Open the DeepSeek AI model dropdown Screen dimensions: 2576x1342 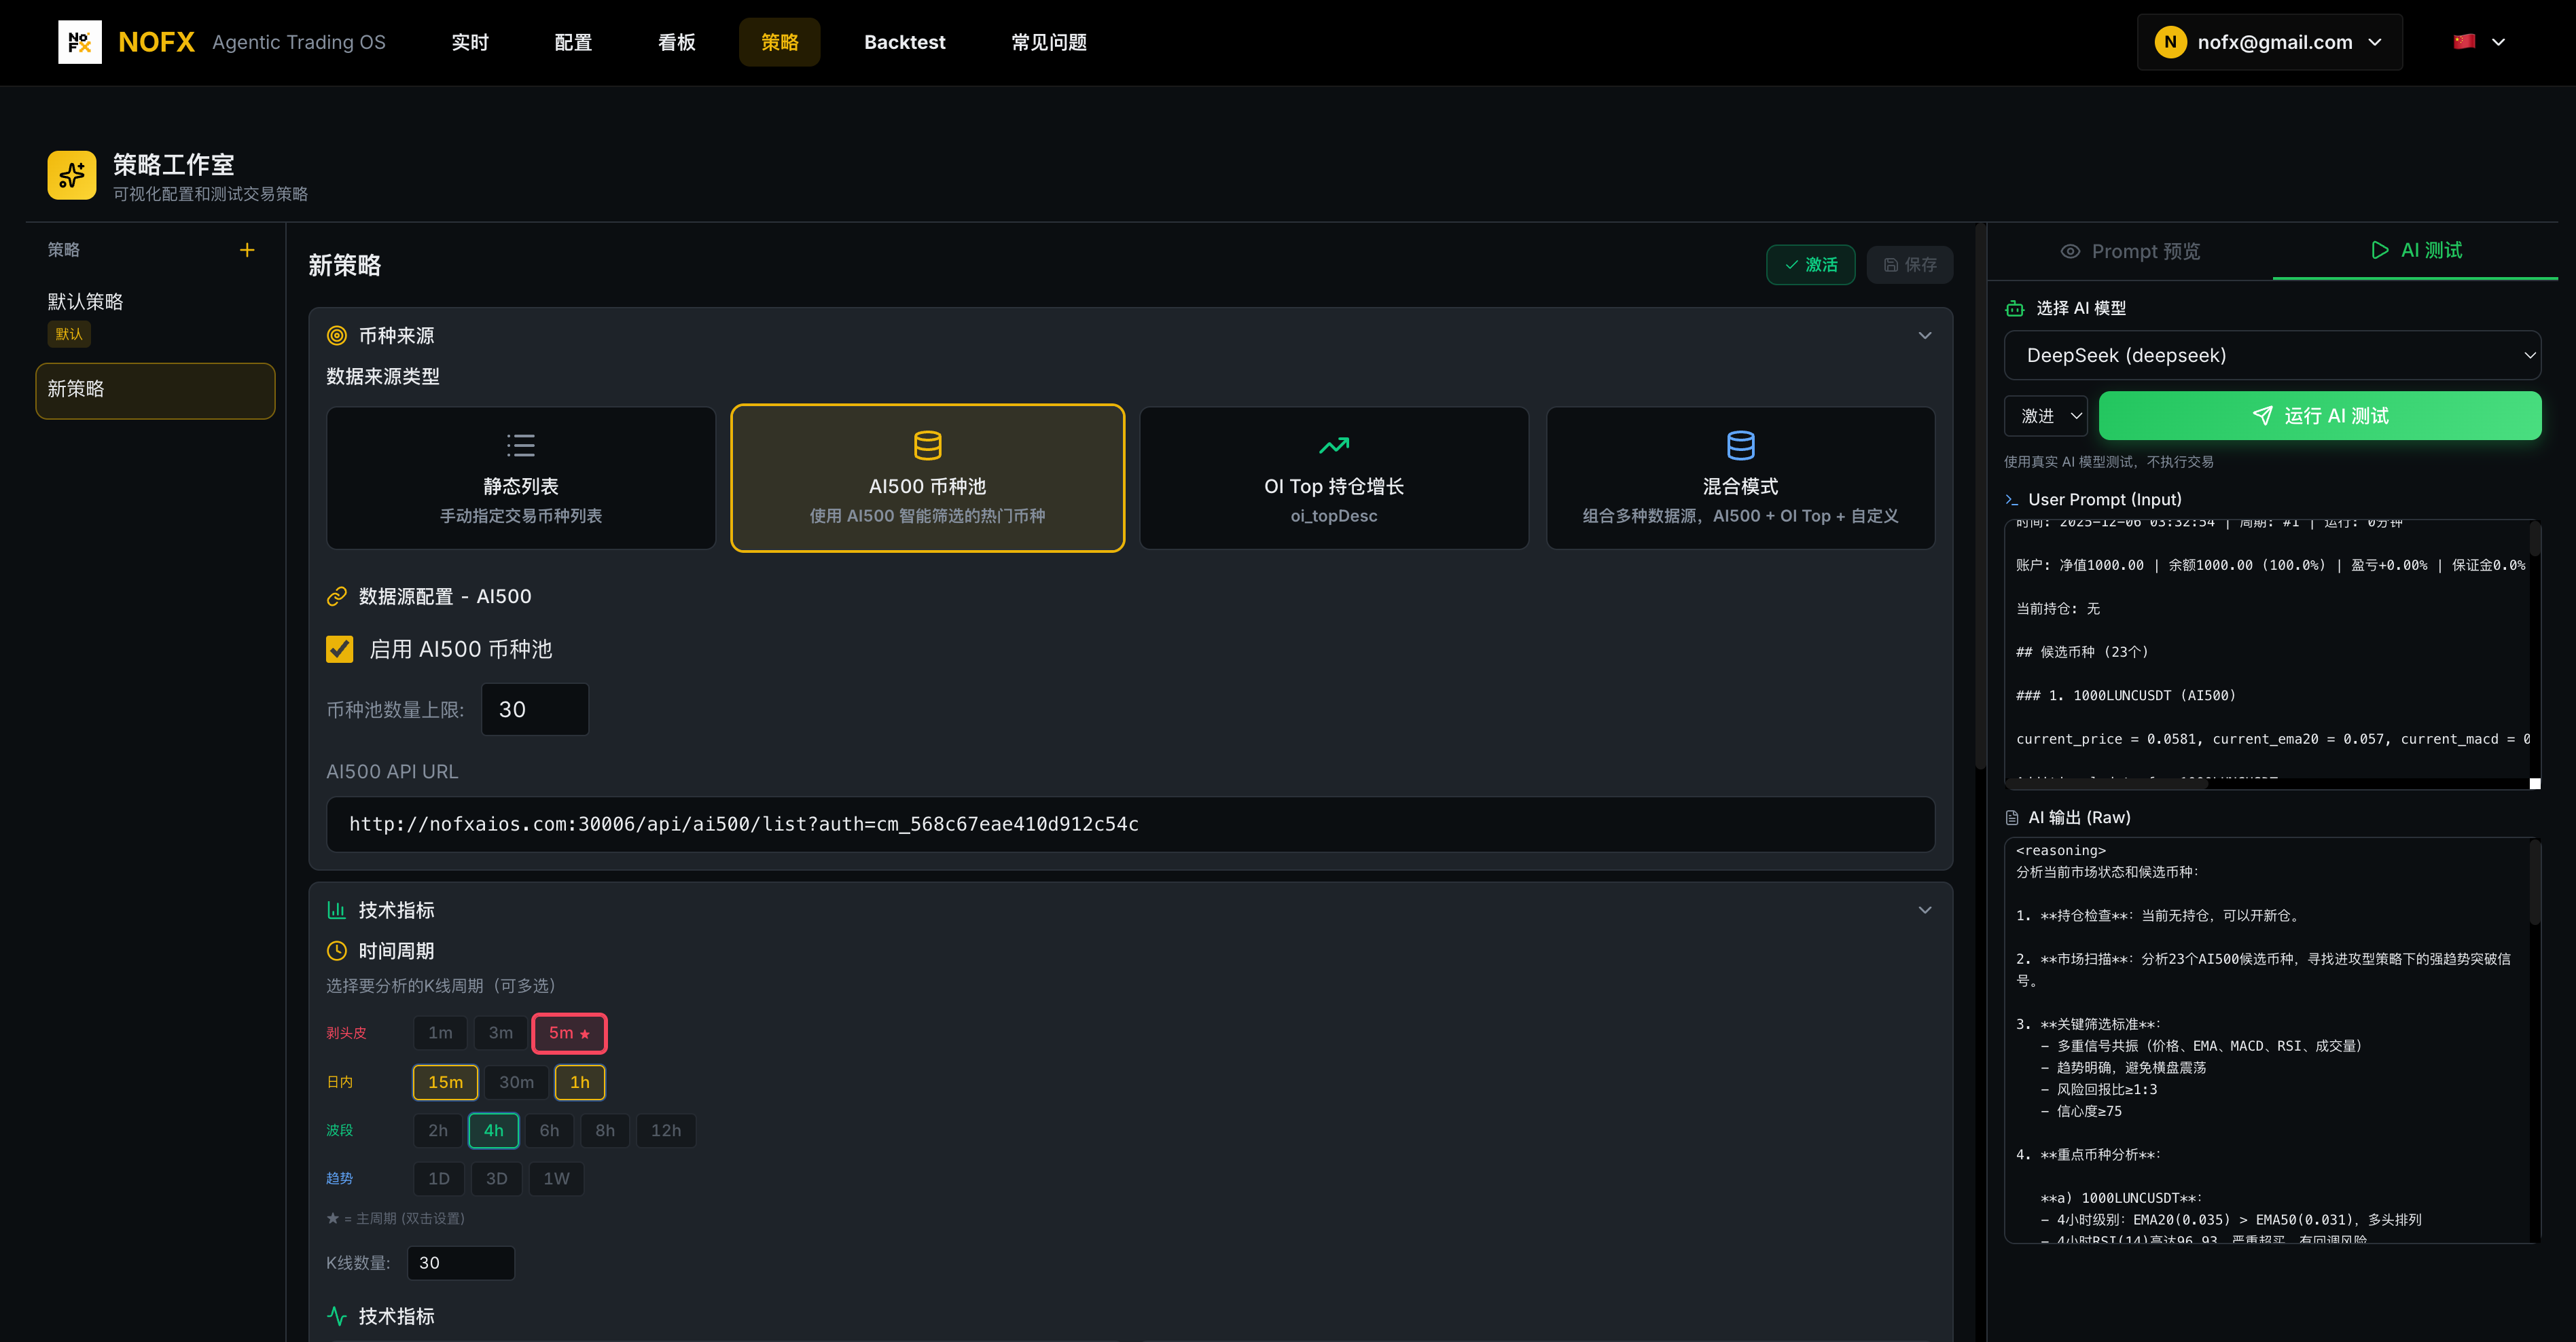2272,355
